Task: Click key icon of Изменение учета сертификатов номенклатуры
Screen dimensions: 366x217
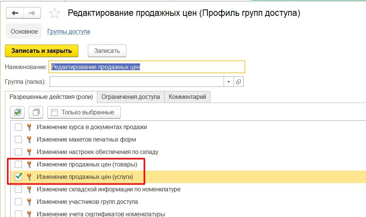Action: click(x=29, y=214)
